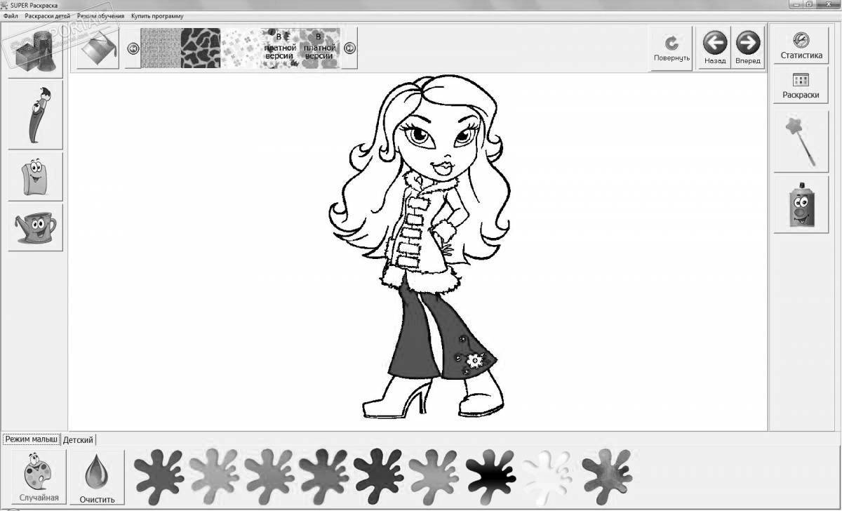Click the Повернуть rotate button
This screenshot has width=842, height=511.
(x=671, y=46)
